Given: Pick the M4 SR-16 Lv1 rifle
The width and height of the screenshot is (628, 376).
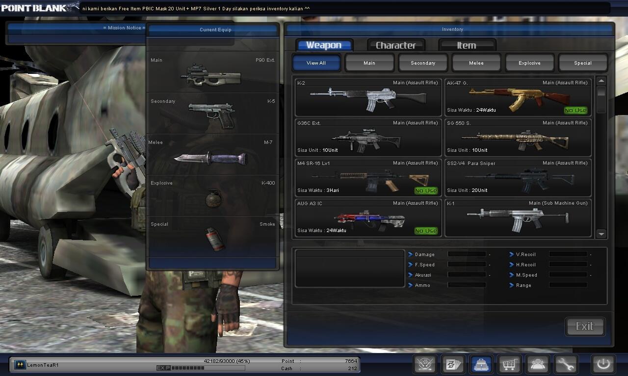Looking at the screenshot, I should point(368,177).
